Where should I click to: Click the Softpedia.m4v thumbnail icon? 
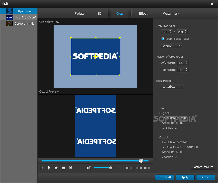click(x=10, y=24)
